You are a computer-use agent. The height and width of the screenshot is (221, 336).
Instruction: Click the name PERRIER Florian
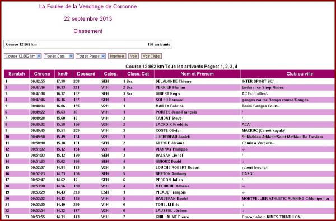point(170,88)
